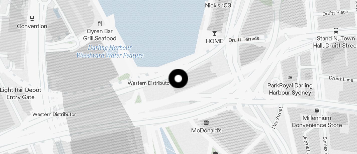Select the Town Hall bus stop icon
This screenshot has height=154, width=357.
[x=336, y=31]
